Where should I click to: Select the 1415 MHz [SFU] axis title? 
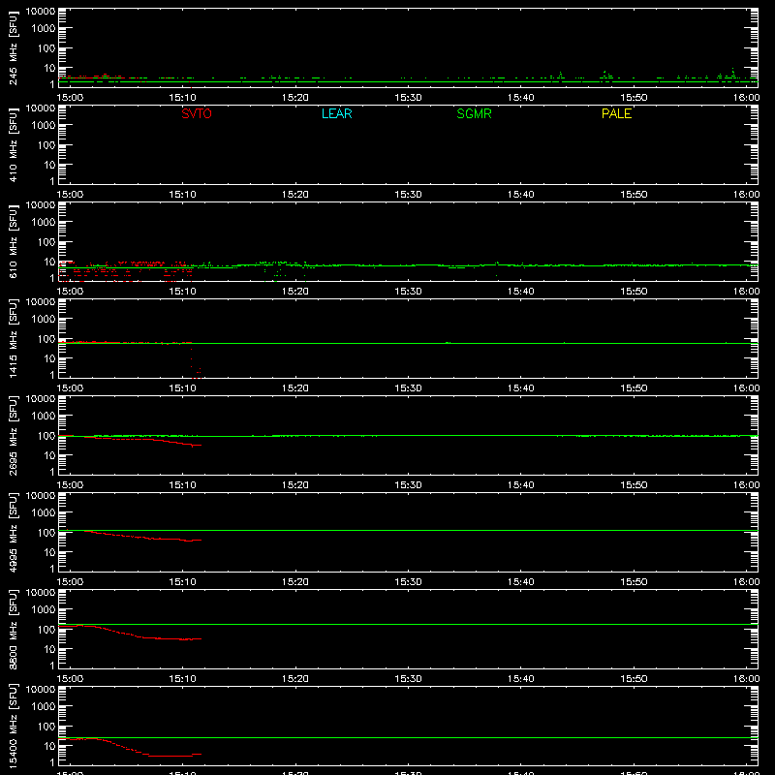13,338
